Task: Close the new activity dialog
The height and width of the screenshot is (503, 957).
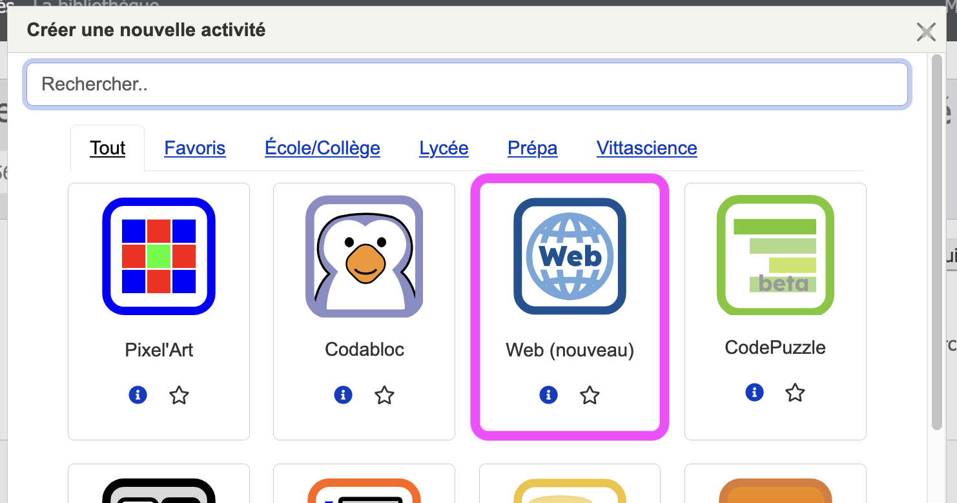Action: (926, 31)
